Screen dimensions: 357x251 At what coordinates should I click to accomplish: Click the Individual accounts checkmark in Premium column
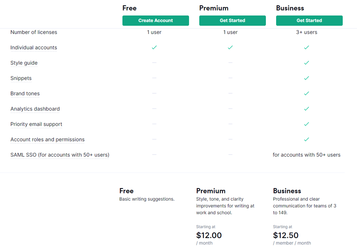[231, 47]
